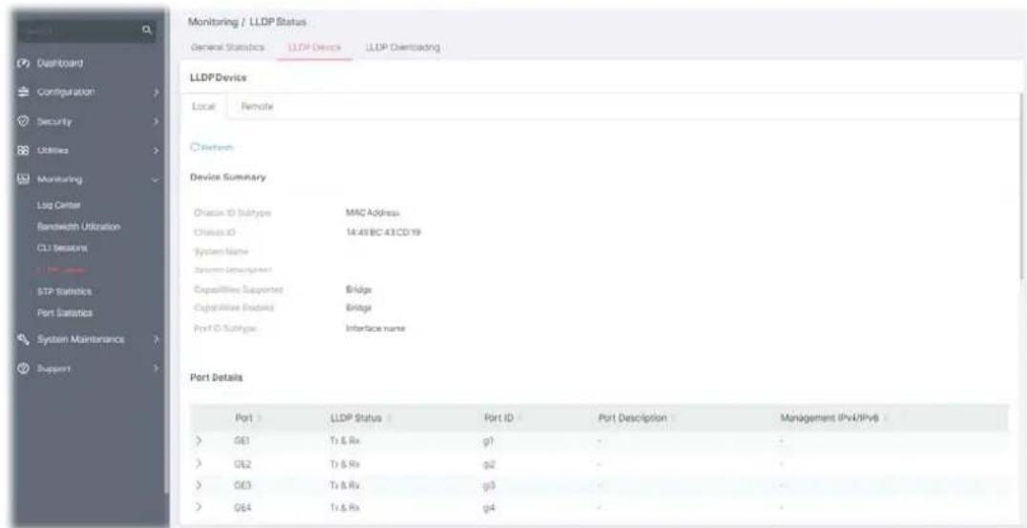The width and height of the screenshot is (1027, 528).
Task: Sort the table by Port Description column
Action: point(672,418)
